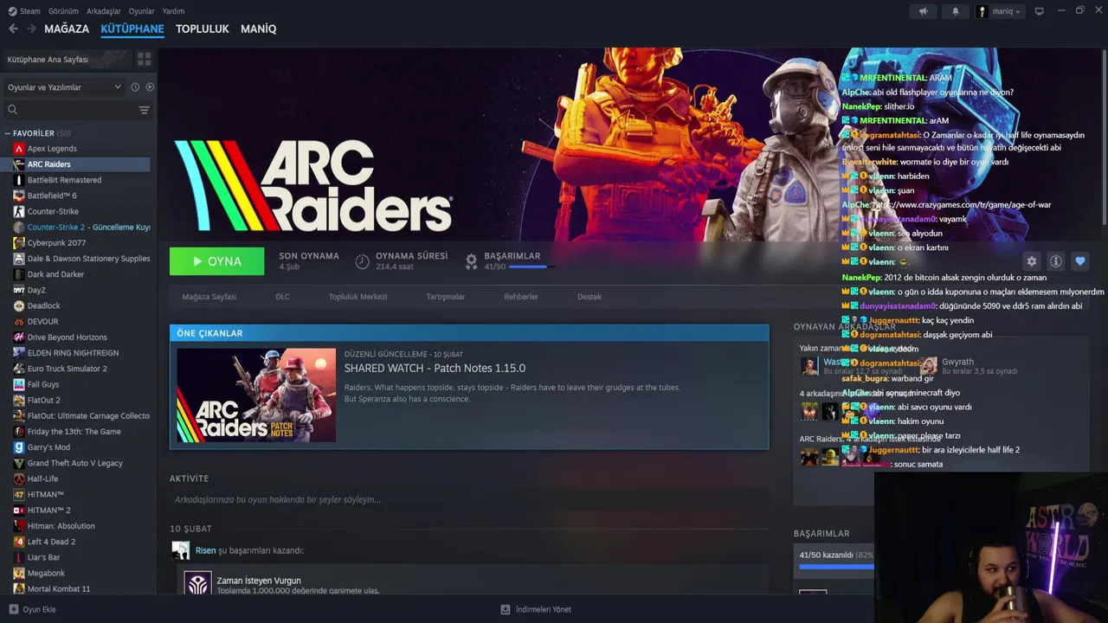This screenshot has width=1108, height=623.
Task: Switch library to grid view icon
Action: click(x=144, y=59)
